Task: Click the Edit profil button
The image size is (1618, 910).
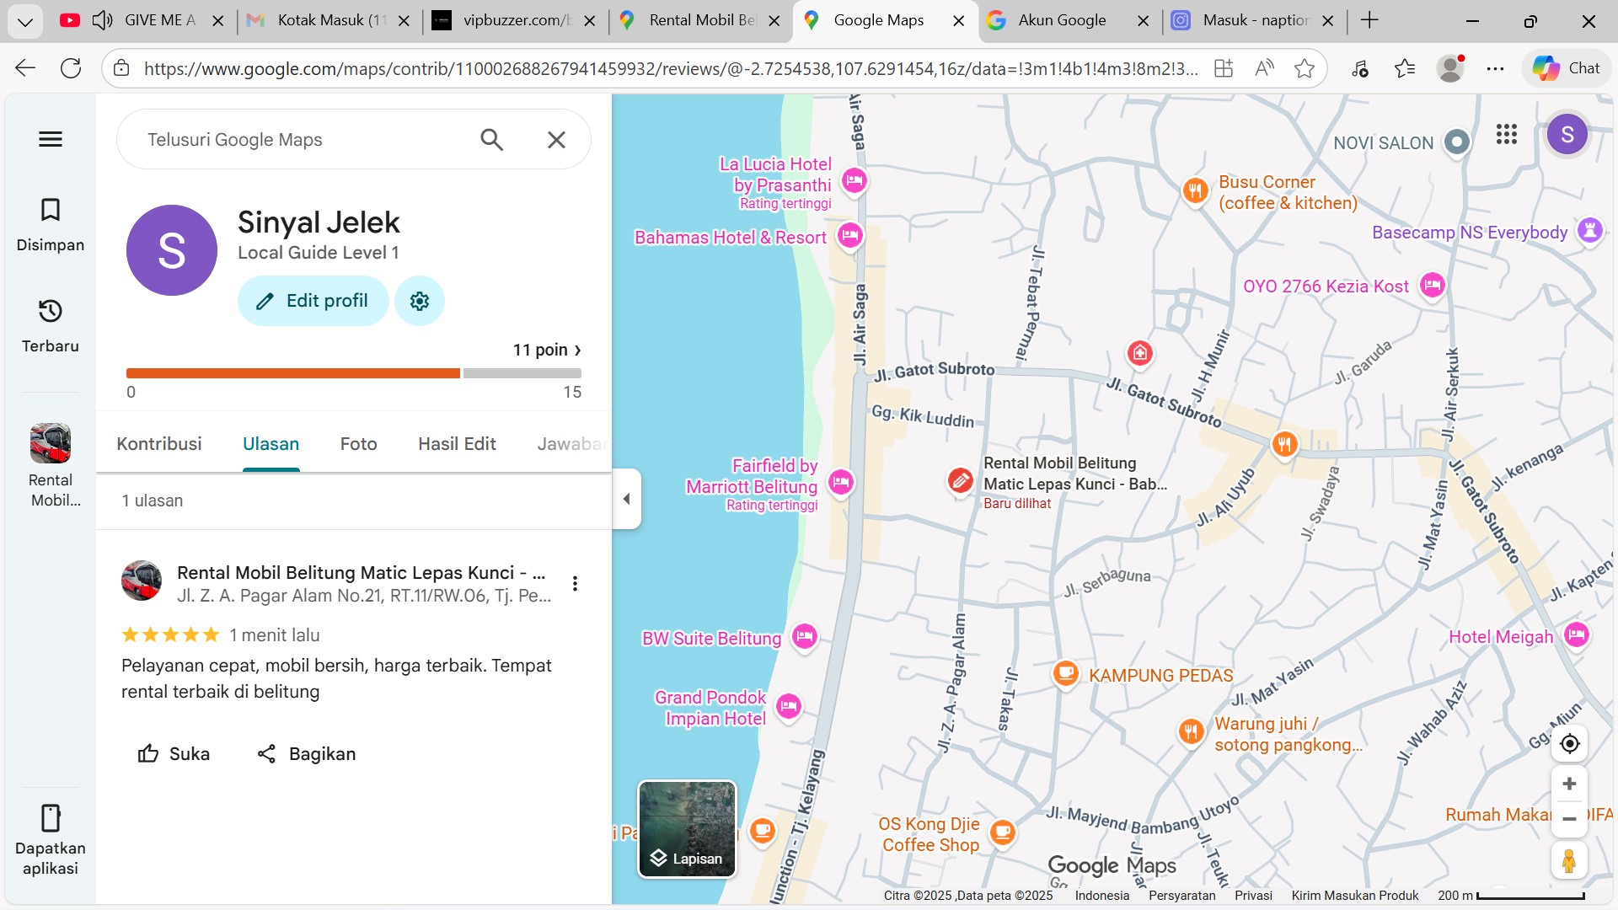Action: [313, 301]
